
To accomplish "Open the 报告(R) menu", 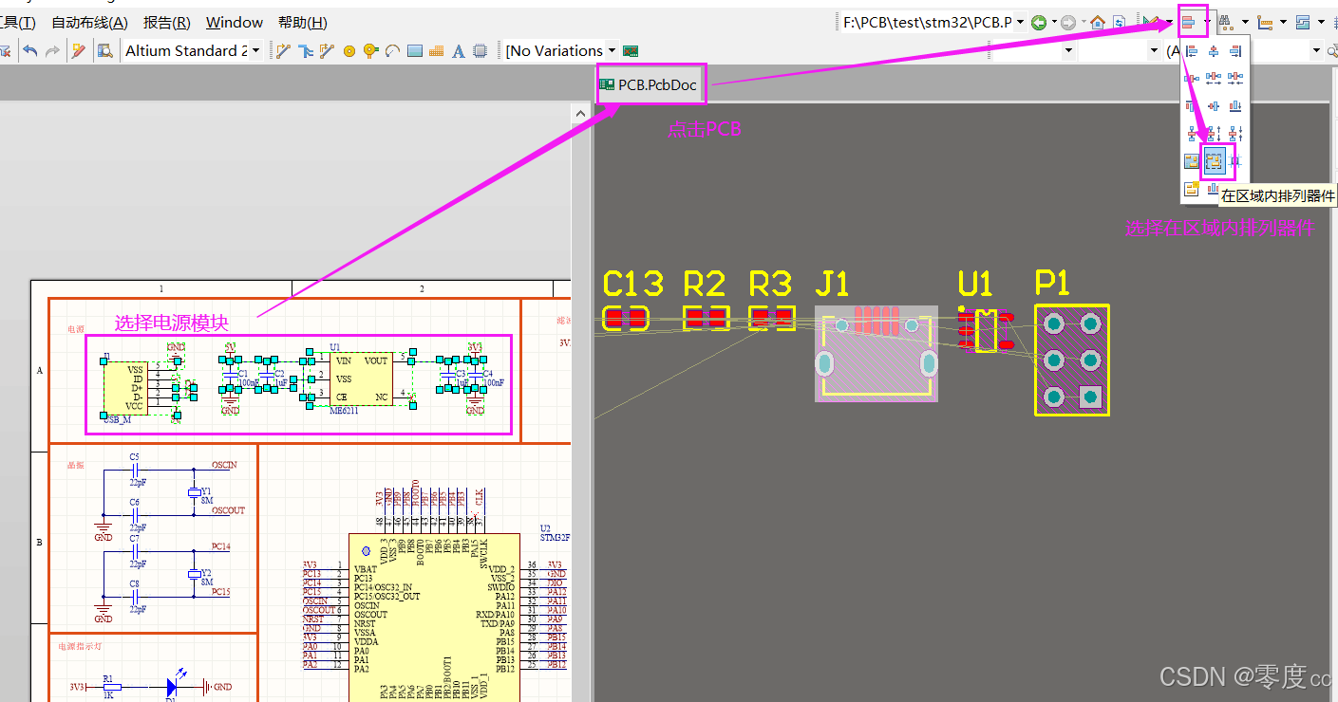I will point(166,23).
